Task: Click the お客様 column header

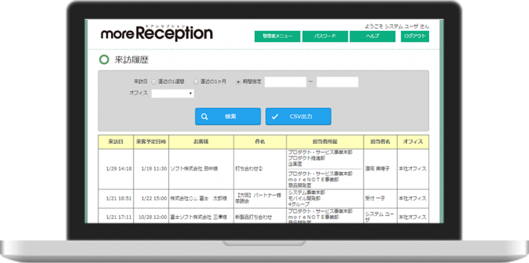Action: (x=201, y=142)
